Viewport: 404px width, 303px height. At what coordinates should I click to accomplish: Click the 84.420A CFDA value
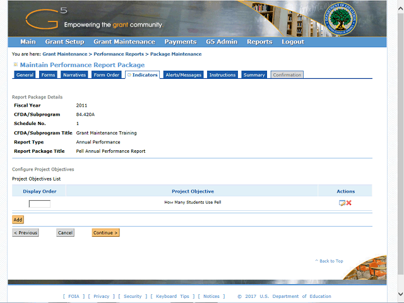[85, 114]
